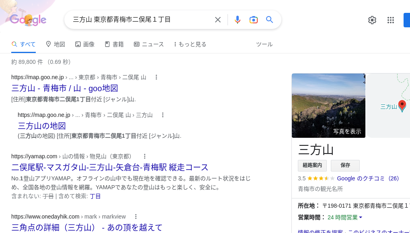The image size is (410, 233).
Task: Click inside the search query input field
Action: coord(141,19)
